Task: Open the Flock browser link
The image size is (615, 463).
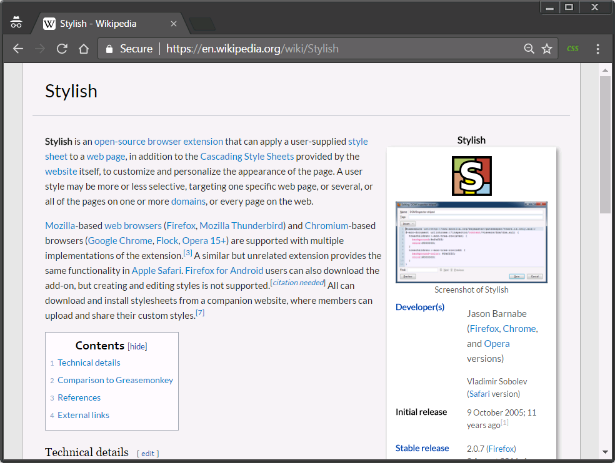Action: 167,240
